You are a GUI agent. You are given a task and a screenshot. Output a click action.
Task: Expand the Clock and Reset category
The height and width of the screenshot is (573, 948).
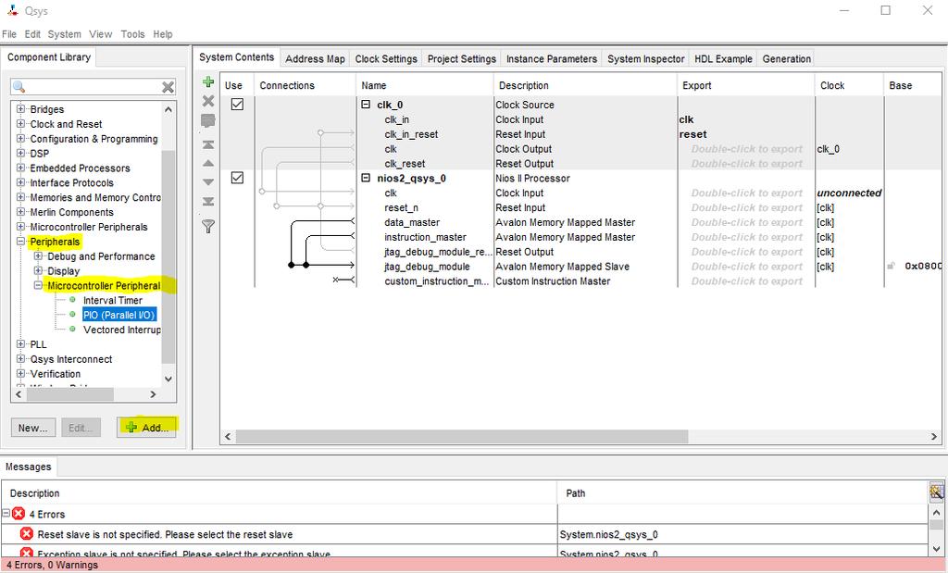click(20, 124)
